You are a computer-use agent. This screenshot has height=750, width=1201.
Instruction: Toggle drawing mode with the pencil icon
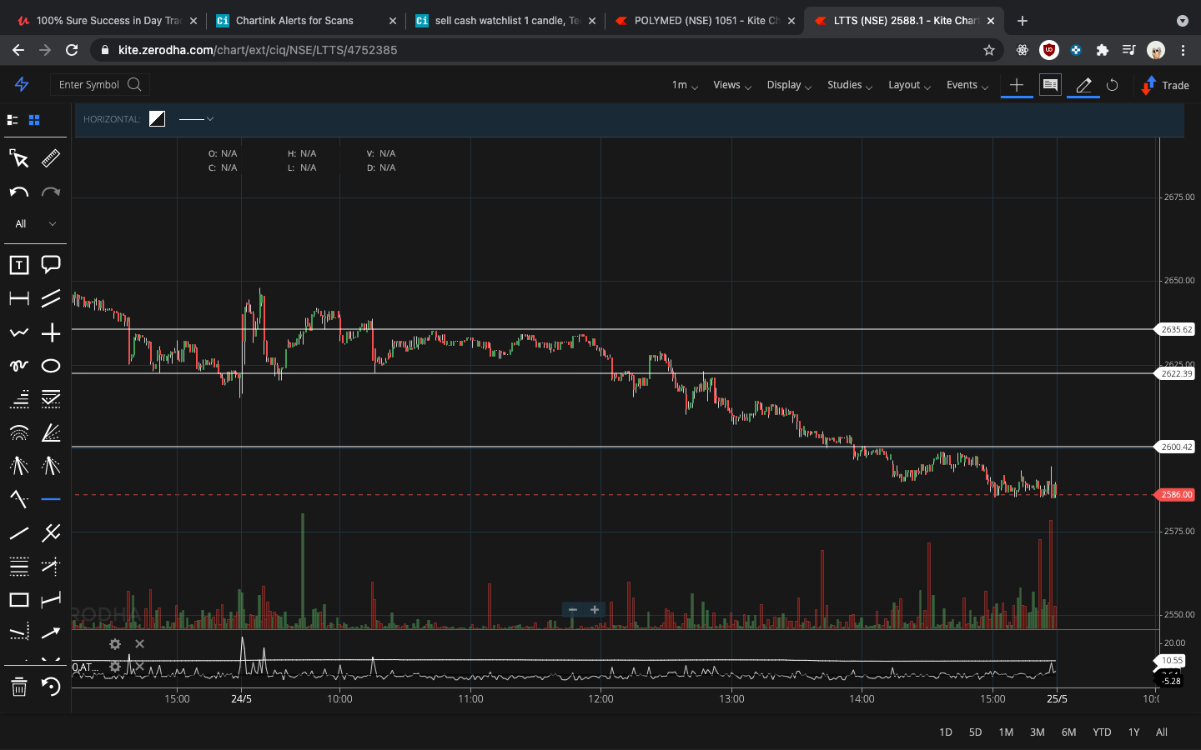tap(1082, 84)
